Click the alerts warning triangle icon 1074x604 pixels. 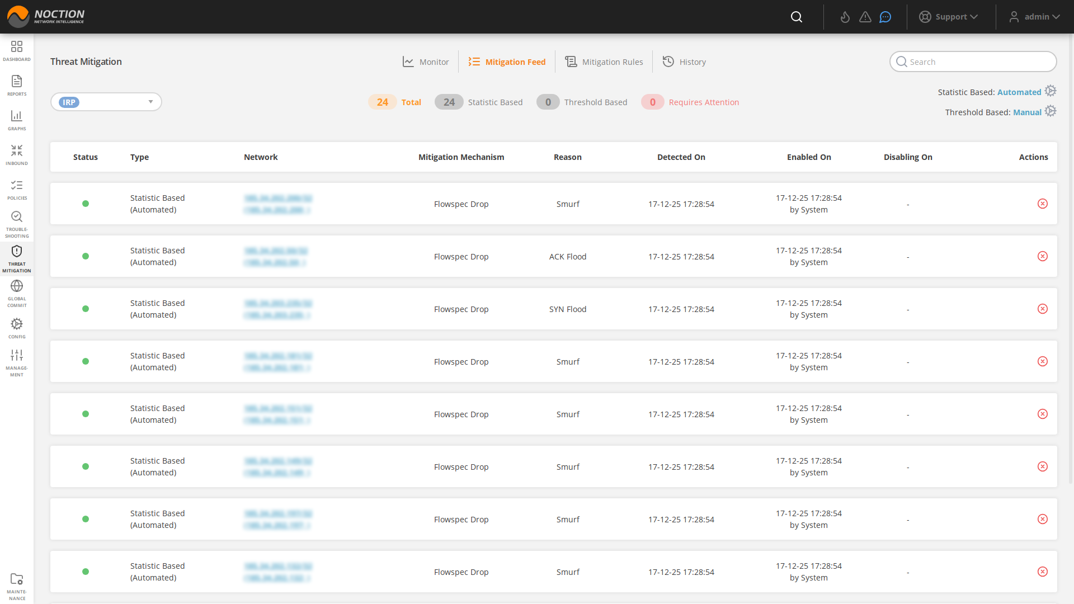(865, 17)
